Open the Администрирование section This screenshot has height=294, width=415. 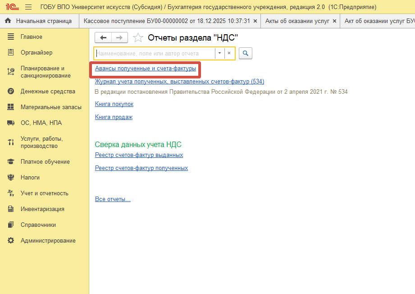point(48,240)
